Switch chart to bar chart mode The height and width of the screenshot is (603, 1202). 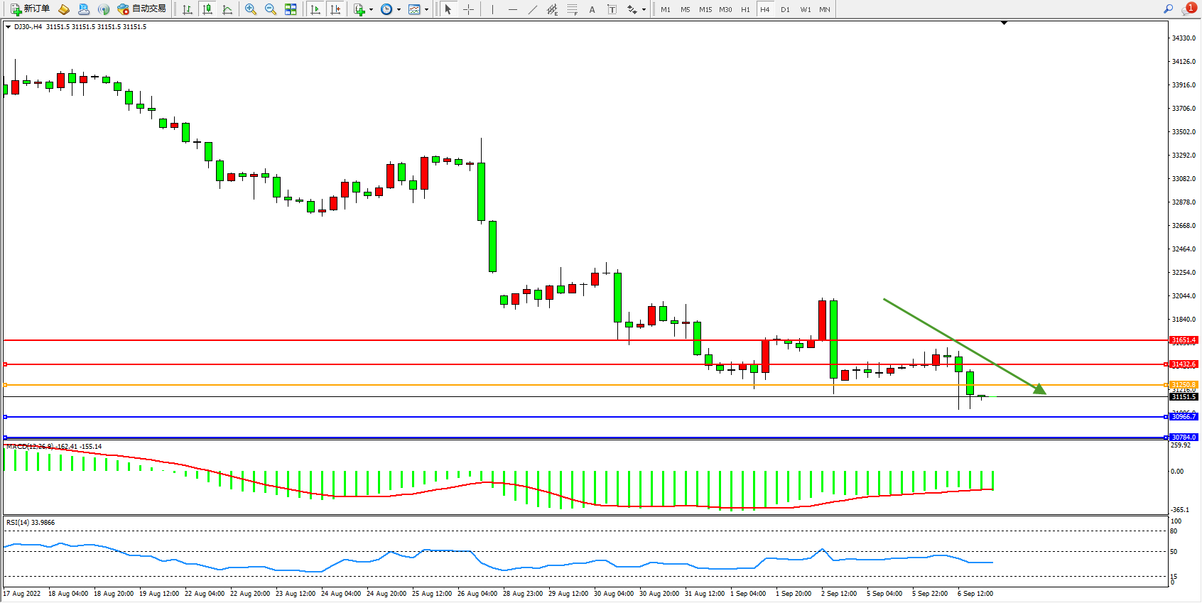click(188, 9)
